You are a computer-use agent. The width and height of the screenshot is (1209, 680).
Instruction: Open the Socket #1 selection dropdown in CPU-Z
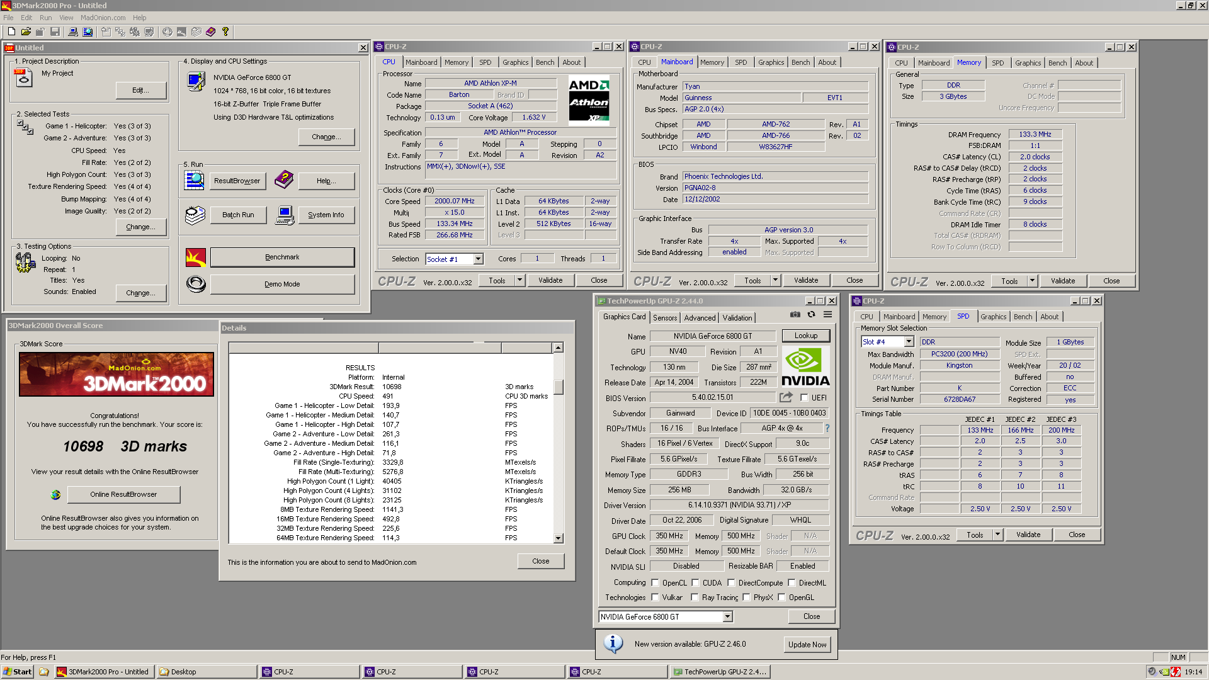coord(478,259)
